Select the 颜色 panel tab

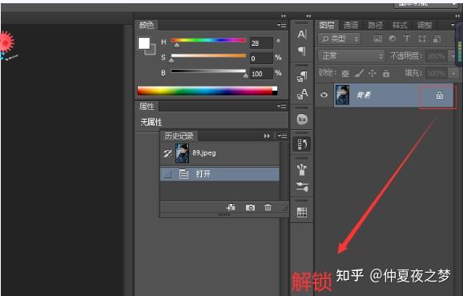click(x=147, y=25)
